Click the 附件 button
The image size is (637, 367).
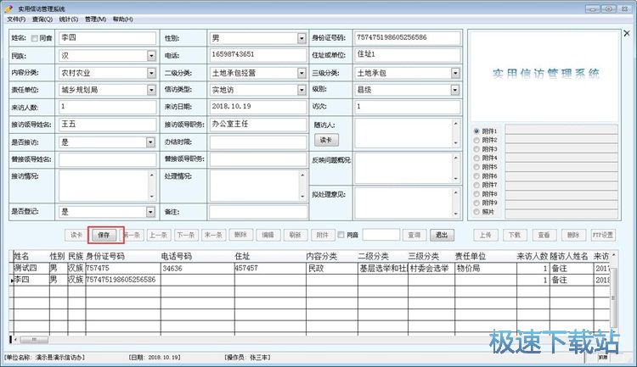(323, 235)
